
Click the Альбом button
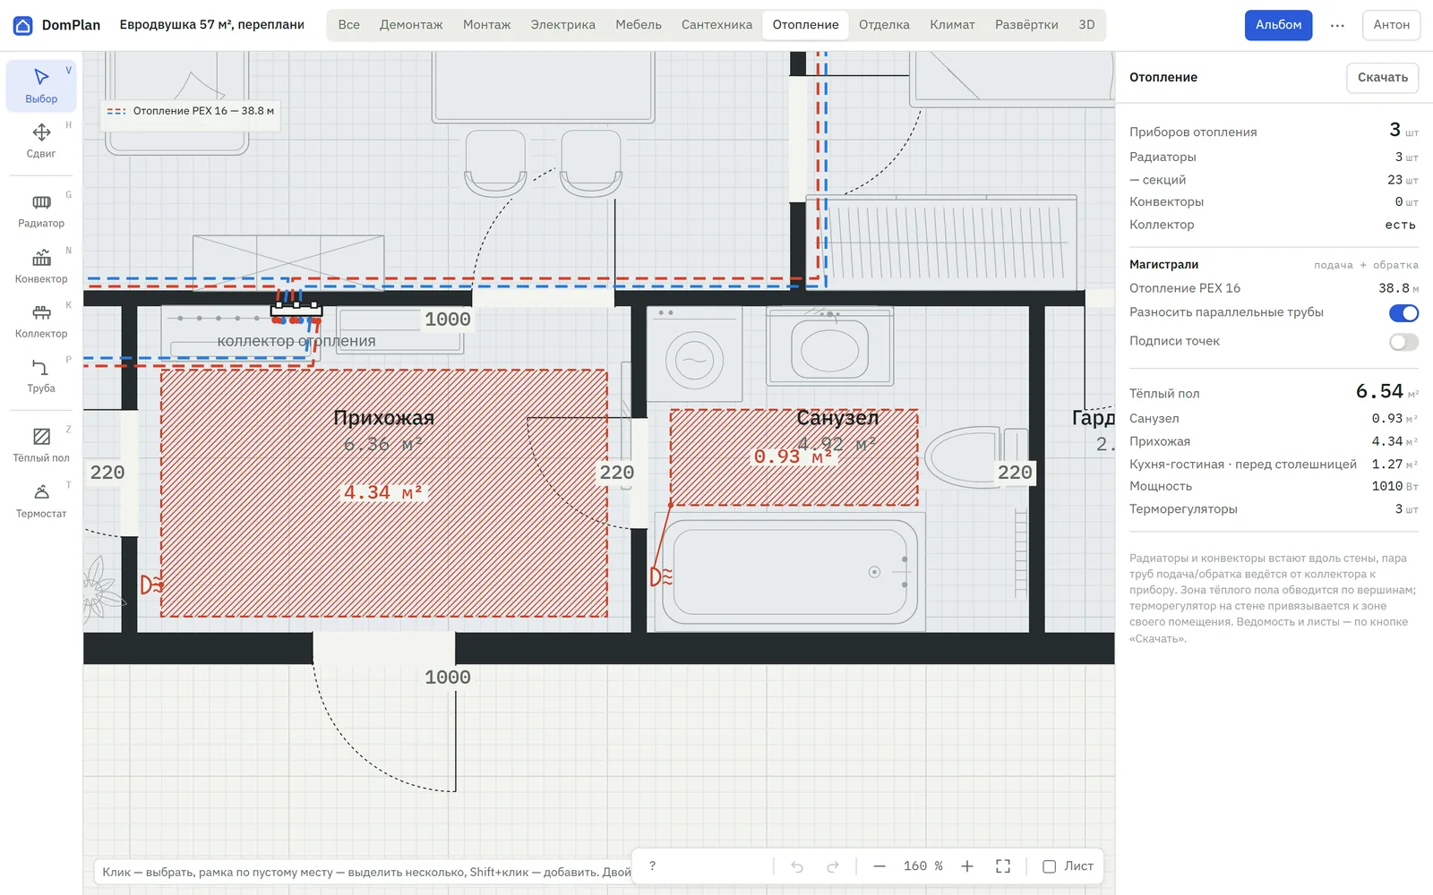click(x=1278, y=25)
